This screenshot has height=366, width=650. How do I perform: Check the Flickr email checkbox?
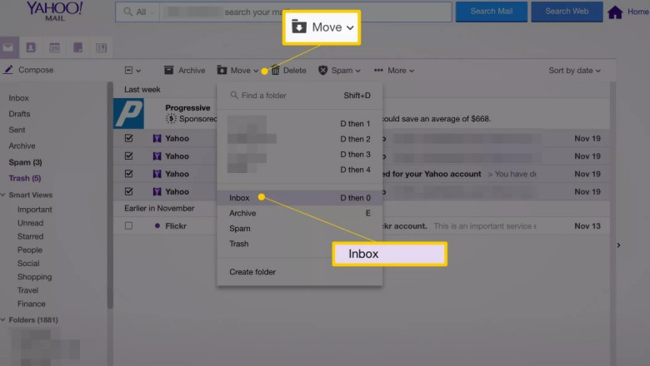pyautogui.click(x=128, y=225)
